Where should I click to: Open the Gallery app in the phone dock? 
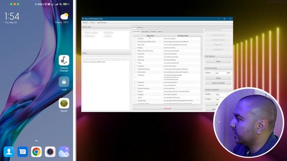pos(64,152)
